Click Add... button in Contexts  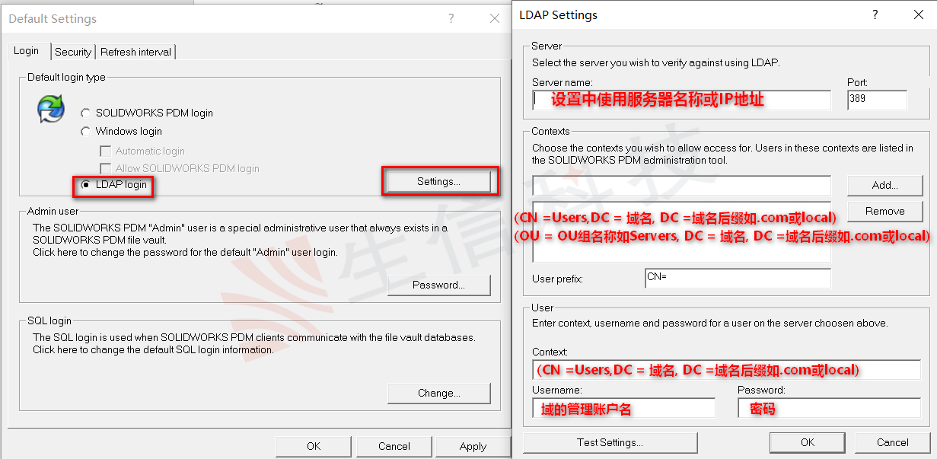[x=884, y=185]
